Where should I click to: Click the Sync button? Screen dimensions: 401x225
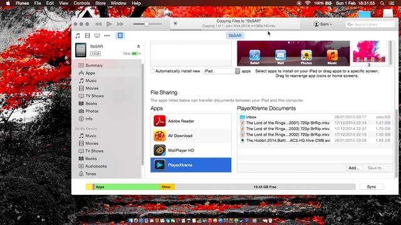[x=372, y=187]
